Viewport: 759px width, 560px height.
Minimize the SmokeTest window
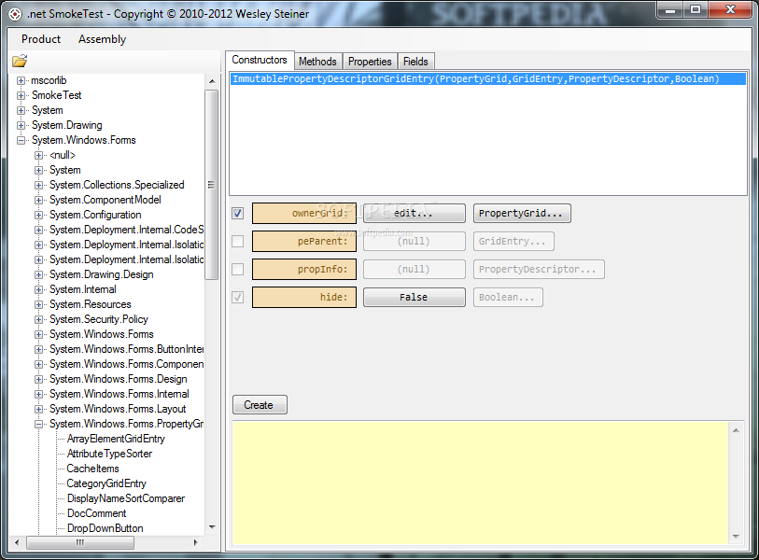pyautogui.click(x=670, y=9)
